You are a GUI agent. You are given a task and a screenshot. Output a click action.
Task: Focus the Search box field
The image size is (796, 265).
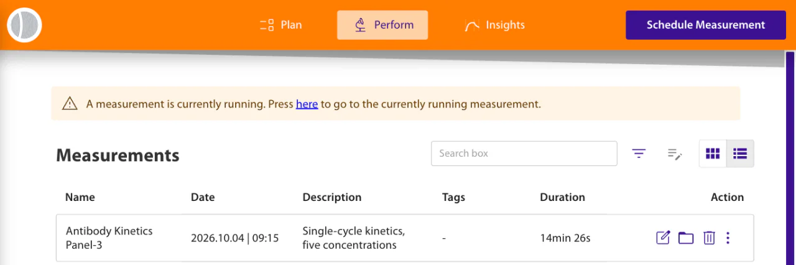click(524, 154)
